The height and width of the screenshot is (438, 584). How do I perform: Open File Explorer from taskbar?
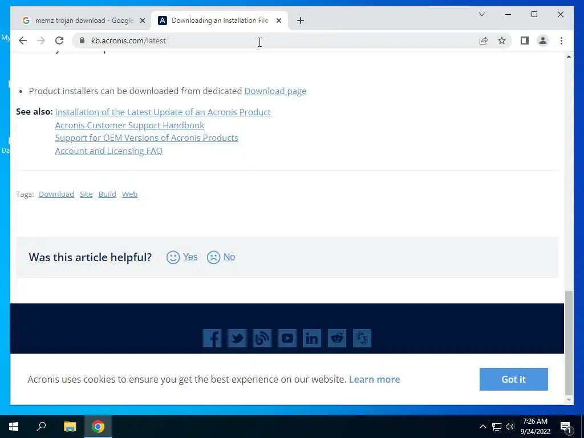70,427
